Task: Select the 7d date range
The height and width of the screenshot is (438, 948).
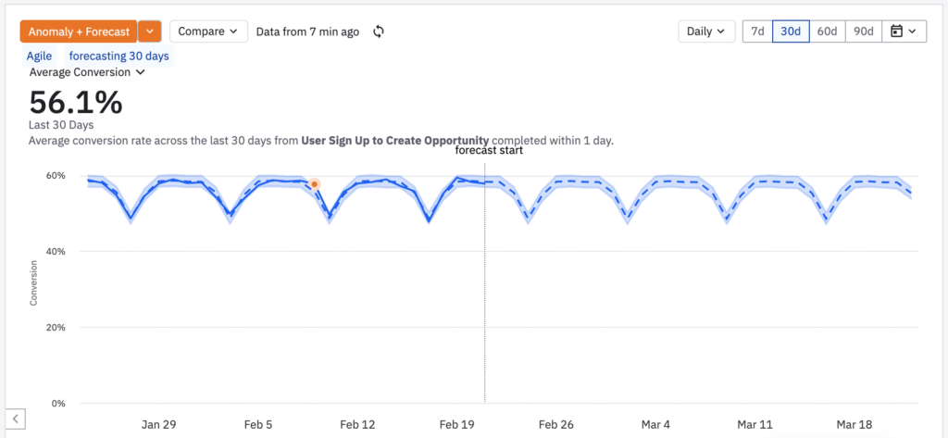Action: point(757,31)
